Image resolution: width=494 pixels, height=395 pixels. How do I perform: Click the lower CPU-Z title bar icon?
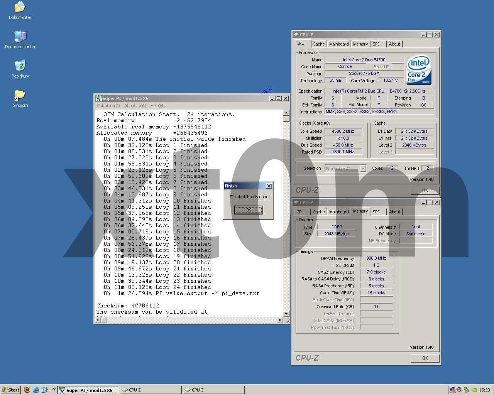(x=296, y=202)
